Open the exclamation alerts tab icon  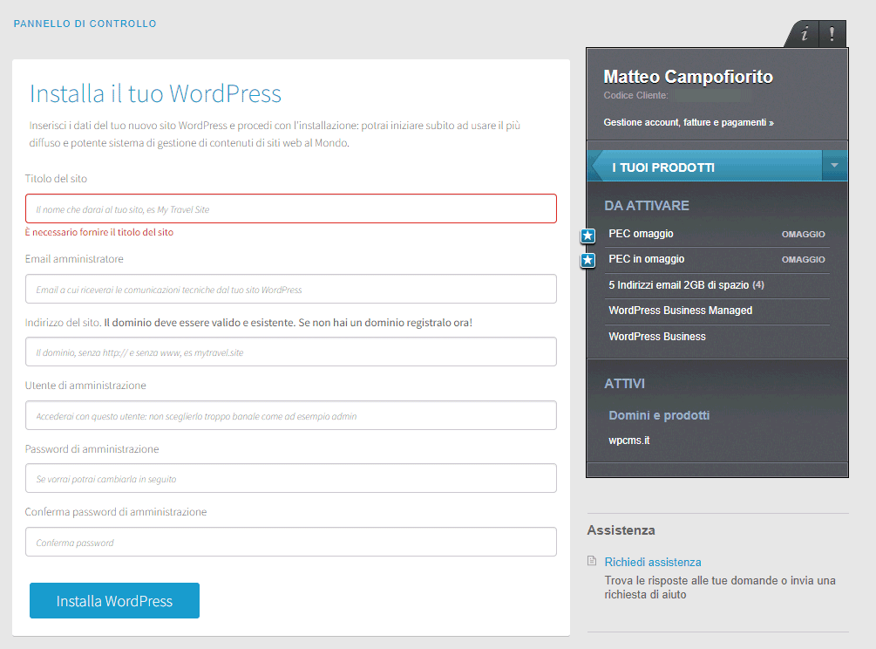pos(832,34)
